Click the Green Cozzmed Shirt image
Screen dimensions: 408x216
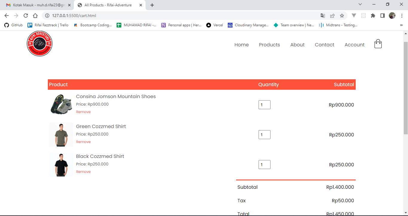pos(61,135)
